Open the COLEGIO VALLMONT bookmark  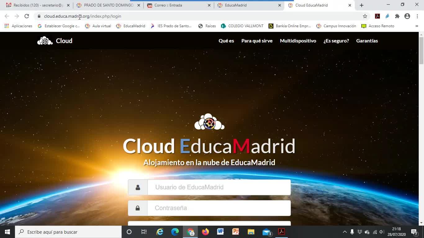click(x=242, y=26)
